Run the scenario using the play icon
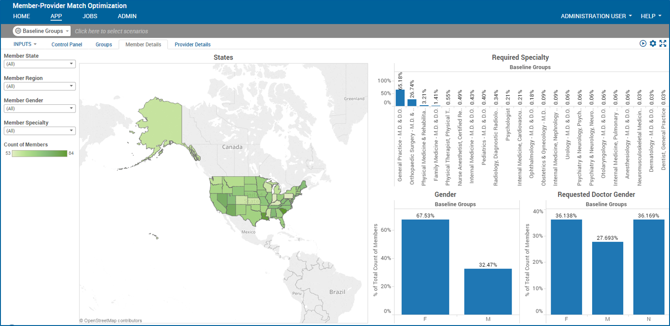670x326 pixels. click(x=643, y=43)
